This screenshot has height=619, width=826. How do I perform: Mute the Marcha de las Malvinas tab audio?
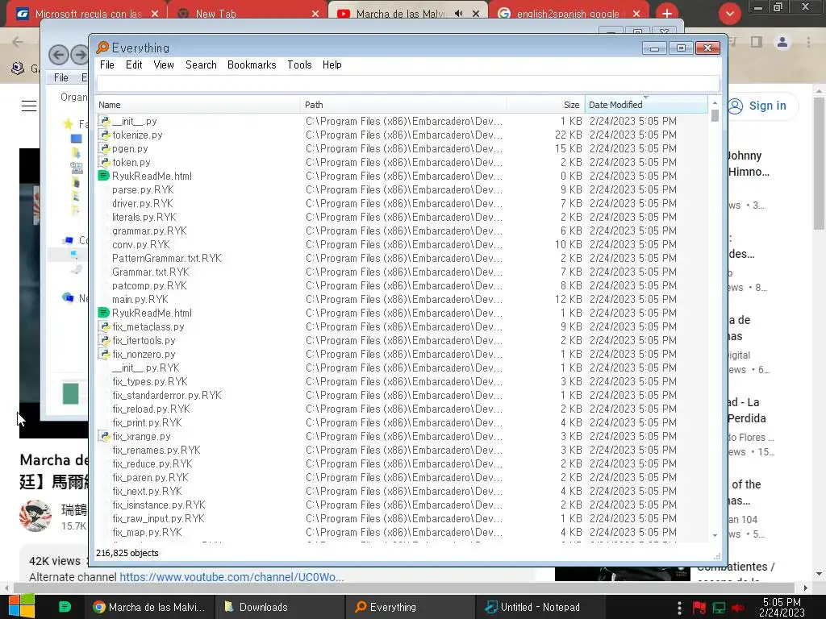[458, 14]
